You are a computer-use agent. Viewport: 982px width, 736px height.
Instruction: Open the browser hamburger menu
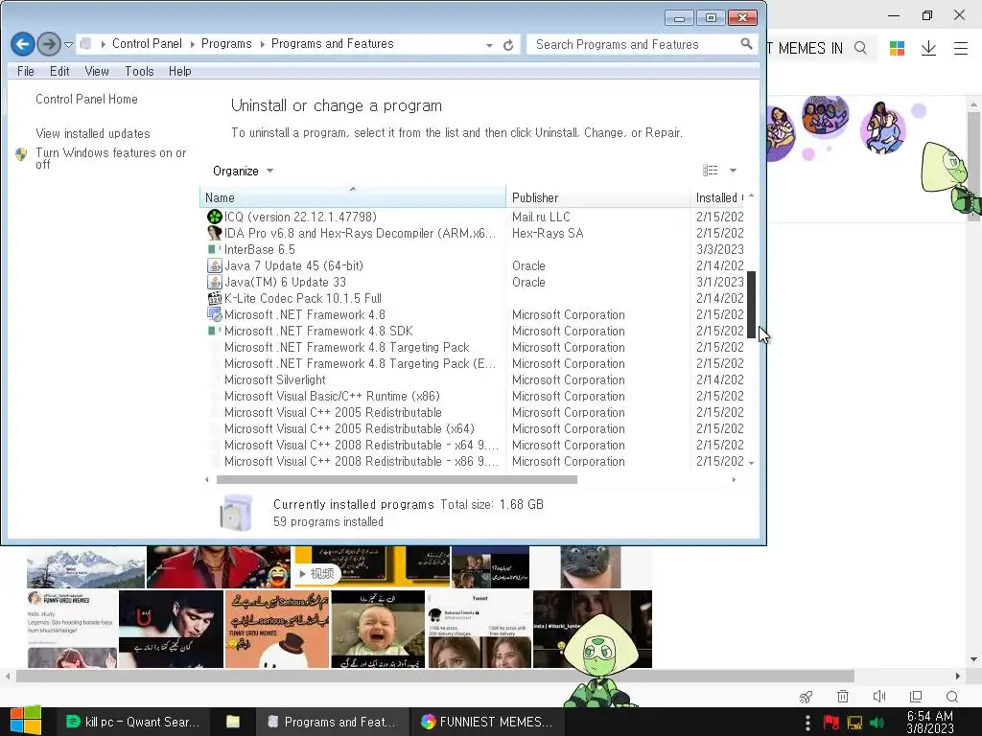point(961,48)
